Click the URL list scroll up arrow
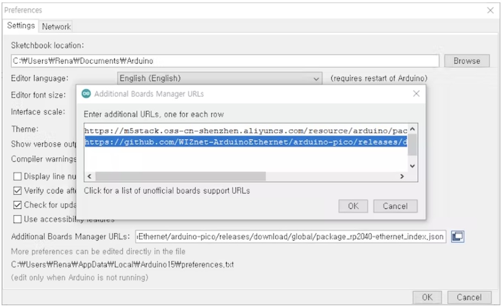 [413, 130]
